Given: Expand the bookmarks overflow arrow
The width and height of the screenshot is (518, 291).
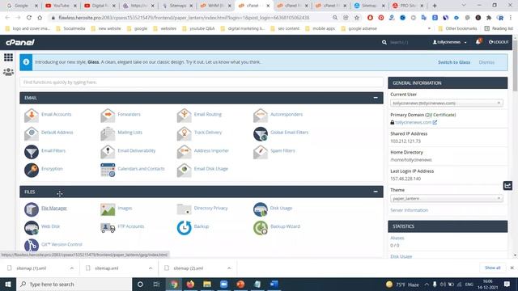Looking at the screenshot, I should [429, 29].
